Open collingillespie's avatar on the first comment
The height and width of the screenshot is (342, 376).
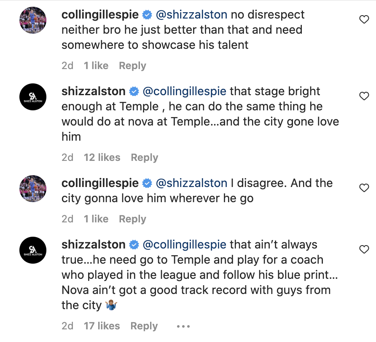(x=33, y=20)
